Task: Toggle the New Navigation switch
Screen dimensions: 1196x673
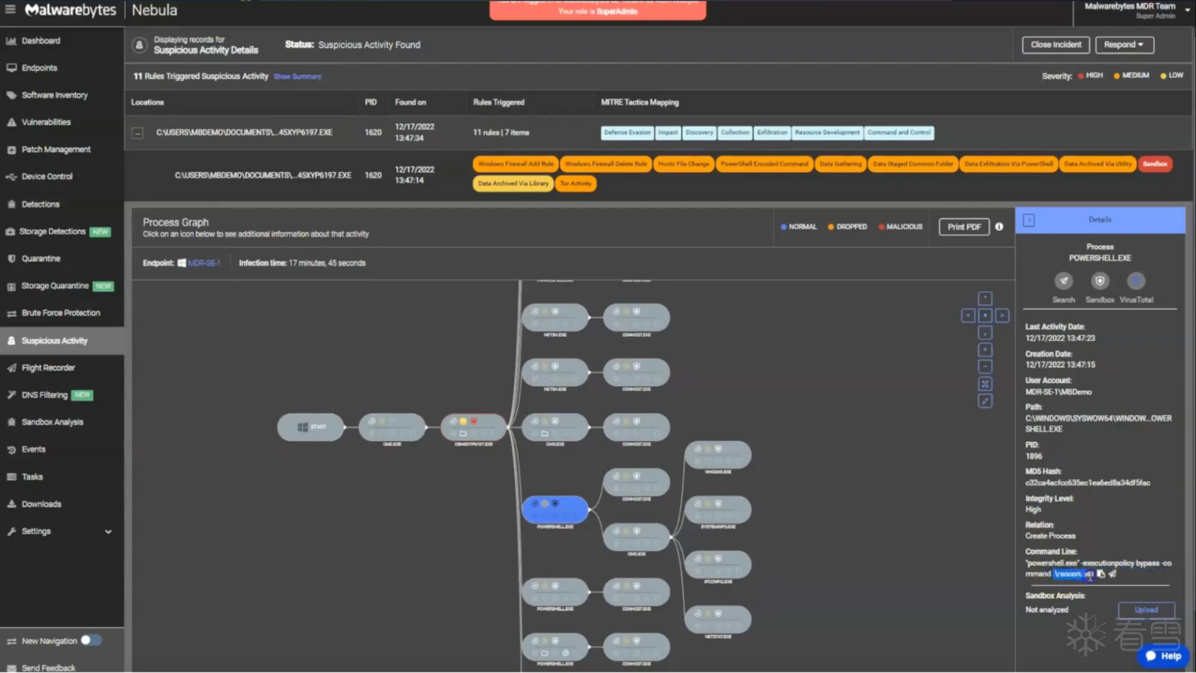Action: [90, 640]
